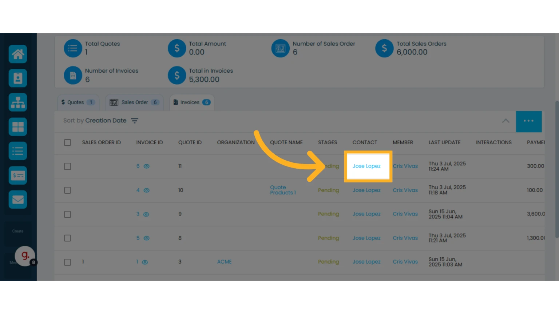
Task: Open invoice ID 3 link
Action: (138, 214)
